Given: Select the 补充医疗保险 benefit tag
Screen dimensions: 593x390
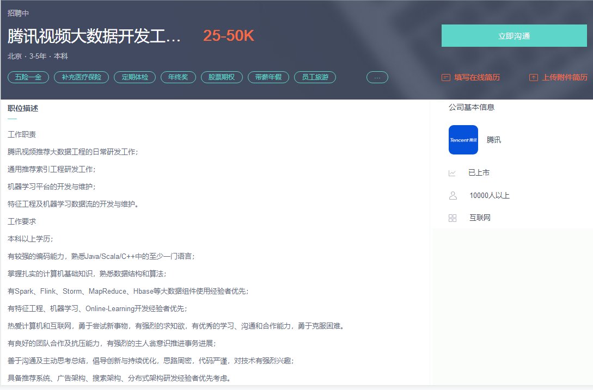Looking at the screenshot, I should 81,77.
